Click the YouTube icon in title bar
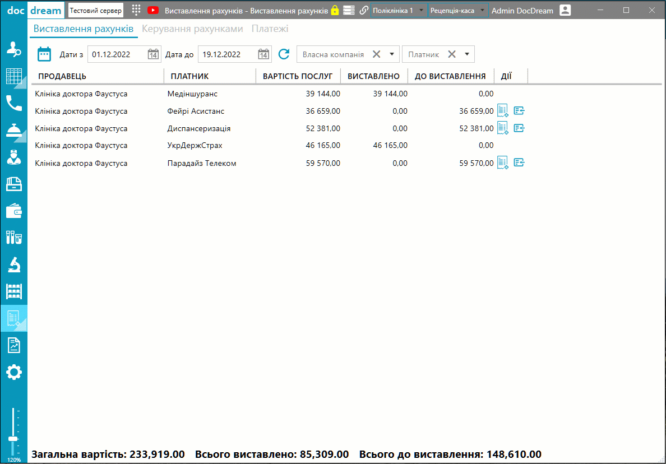666x464 pixels. (152, 10)
